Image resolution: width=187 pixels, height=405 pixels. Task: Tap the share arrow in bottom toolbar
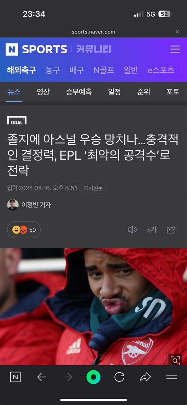pyautogui.click(x=146, y=377)
